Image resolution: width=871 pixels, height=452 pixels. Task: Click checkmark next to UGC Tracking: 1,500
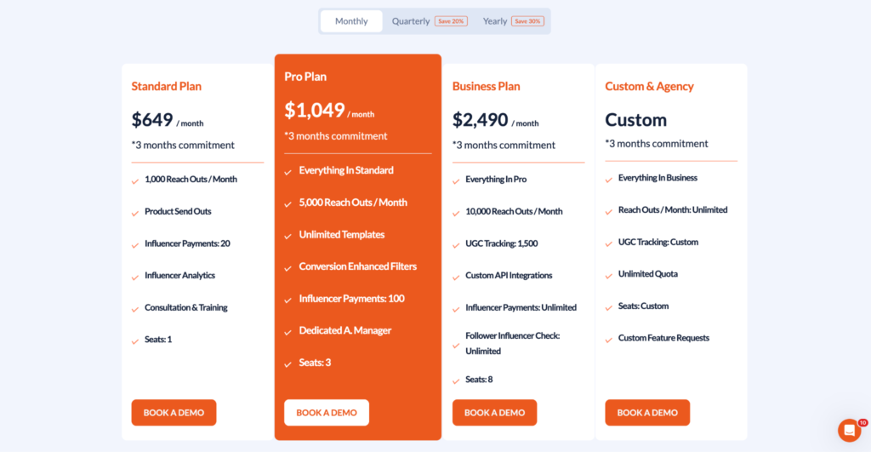[456, 244]
